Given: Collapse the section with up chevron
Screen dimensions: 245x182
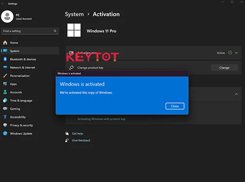Looking at the screenshot, I should coord(236,94).
